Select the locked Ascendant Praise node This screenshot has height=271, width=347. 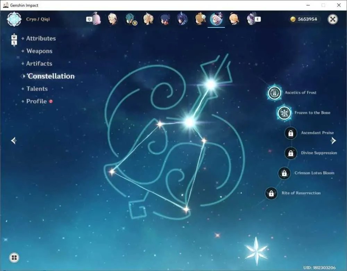click(x=290, y=133)
